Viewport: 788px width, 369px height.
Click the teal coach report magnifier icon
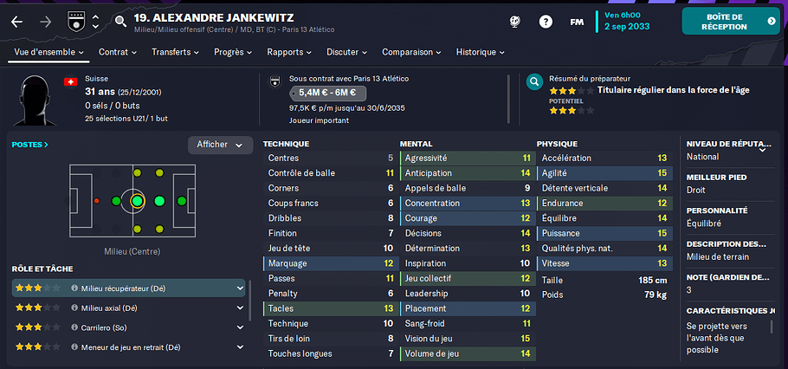(x=535, y=81)
